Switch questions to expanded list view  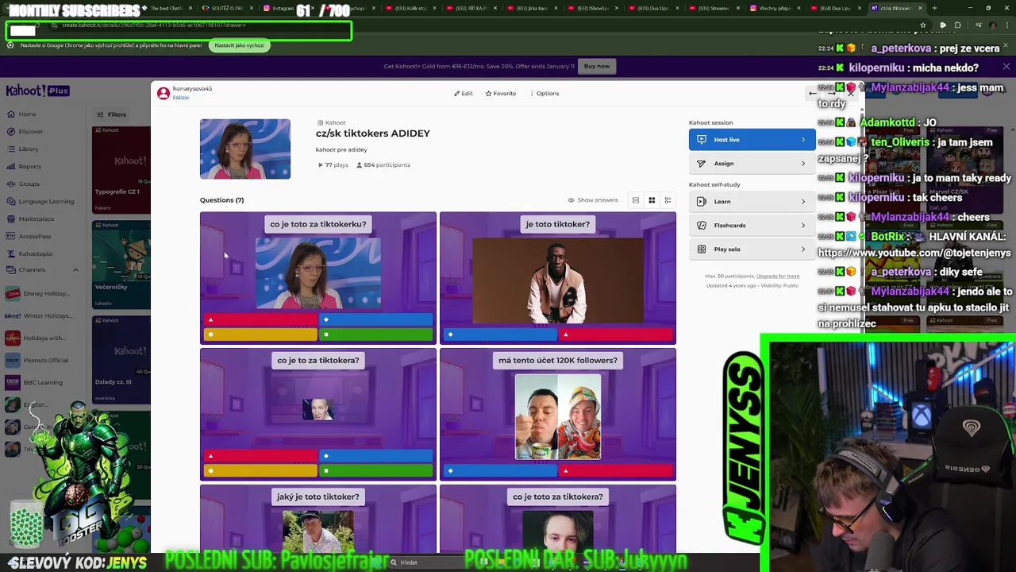point(636,200)
